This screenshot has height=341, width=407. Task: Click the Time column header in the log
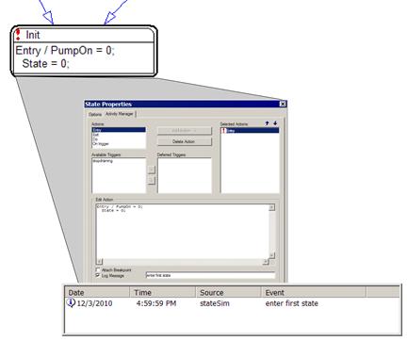(163, 292)
